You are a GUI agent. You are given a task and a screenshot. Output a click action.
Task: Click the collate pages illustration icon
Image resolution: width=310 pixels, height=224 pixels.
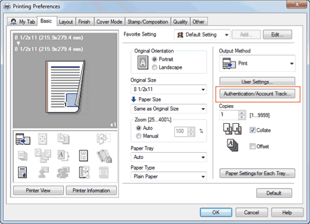click(x=232, y=129)
